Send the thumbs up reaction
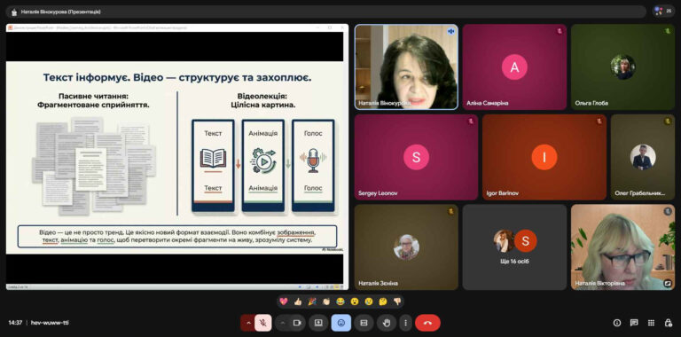This screenshot has width=681, height=337. point(298,302)
